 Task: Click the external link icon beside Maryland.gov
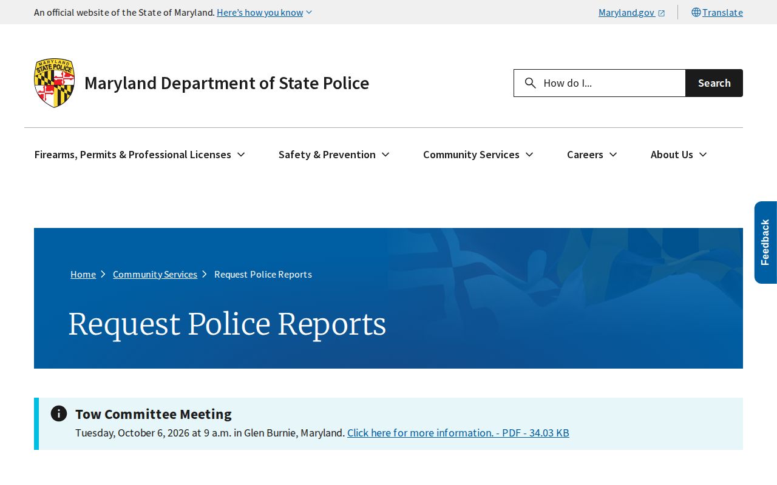[x=662, y=13]
